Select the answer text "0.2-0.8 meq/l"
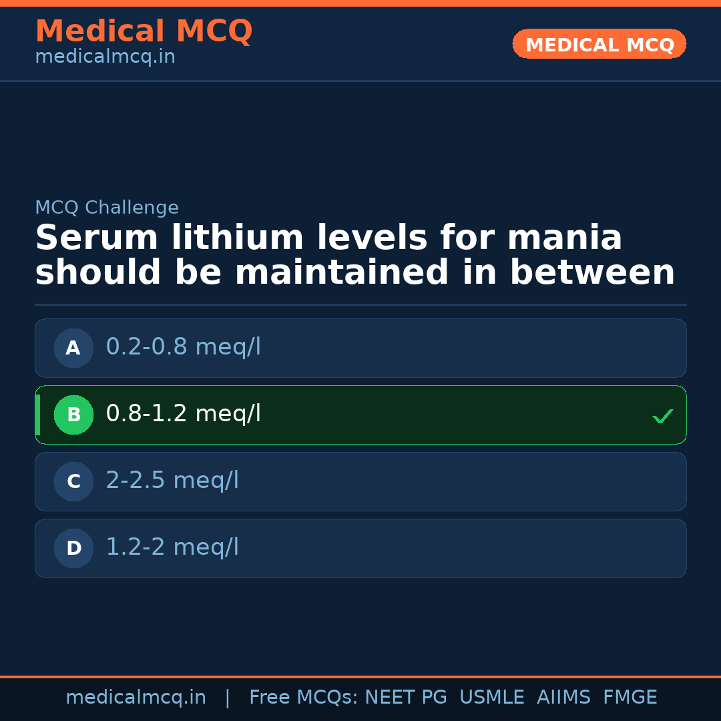This screenshot has width=721, height=721. click(x=183, y=347)
